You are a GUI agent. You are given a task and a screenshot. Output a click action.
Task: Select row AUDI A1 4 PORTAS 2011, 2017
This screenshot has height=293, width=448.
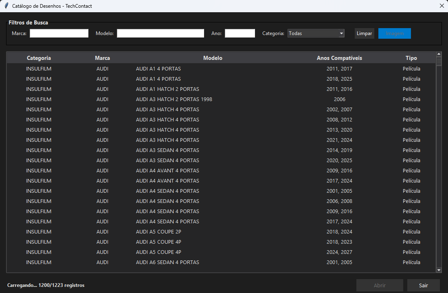point(221,68)
